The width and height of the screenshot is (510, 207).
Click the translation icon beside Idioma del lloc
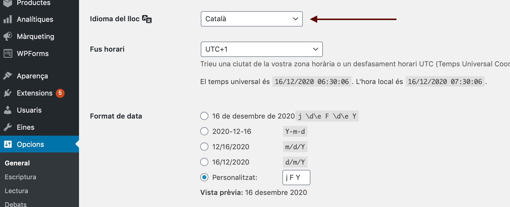[x=147, y=19]
